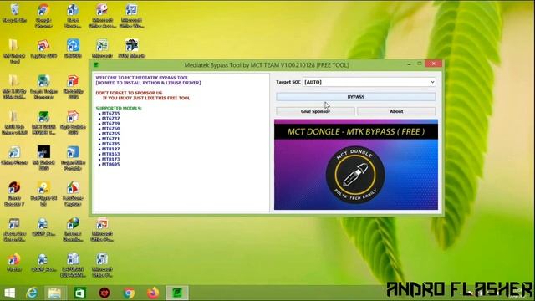The height and width of the screenshot is (301, 535).
Task: Click the MT6771 model entry
Action: pos(110,139)
